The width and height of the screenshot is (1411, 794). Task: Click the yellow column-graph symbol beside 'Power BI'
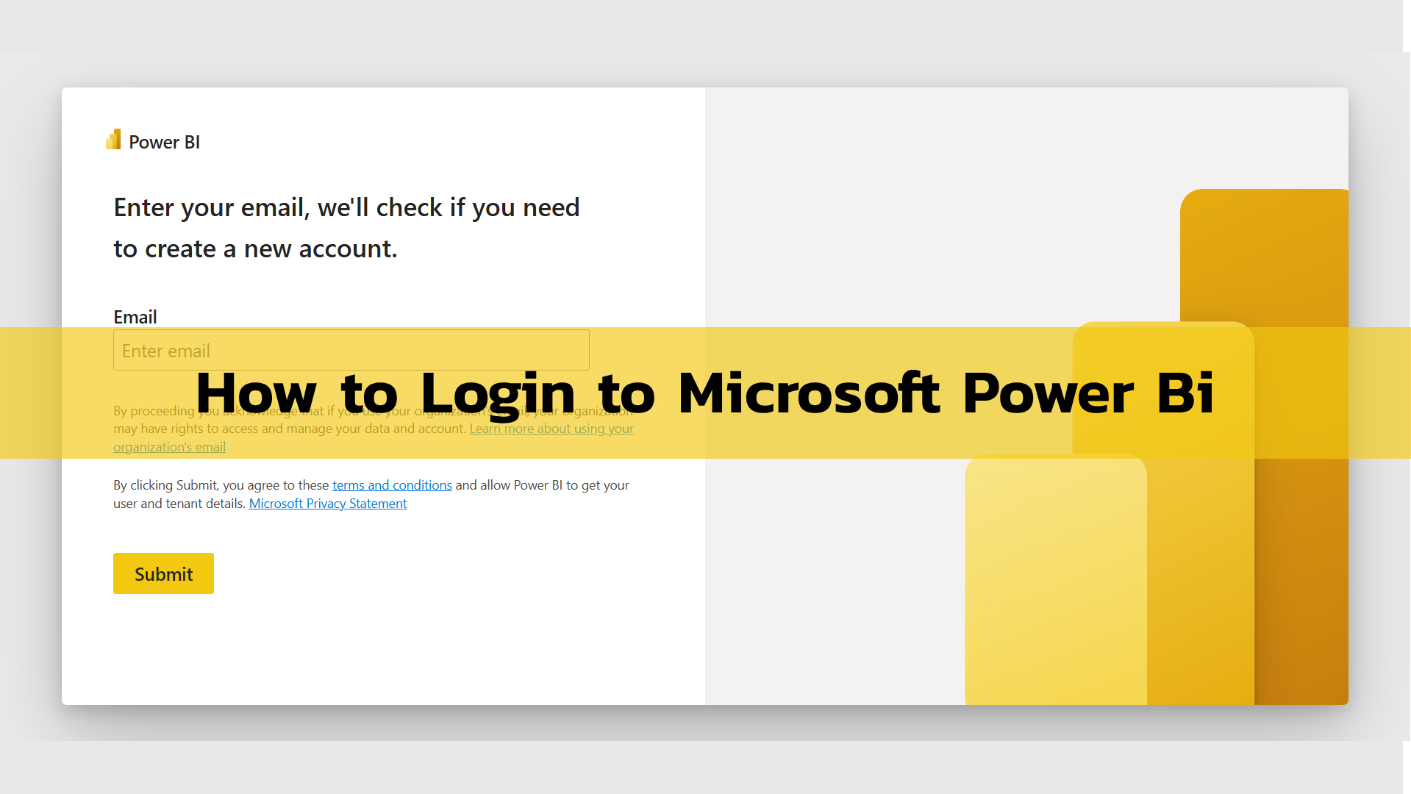114,140
